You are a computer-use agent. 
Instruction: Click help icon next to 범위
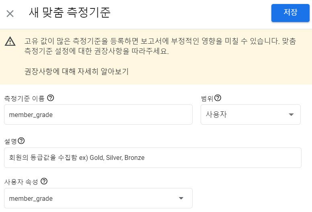click(218, 98)
